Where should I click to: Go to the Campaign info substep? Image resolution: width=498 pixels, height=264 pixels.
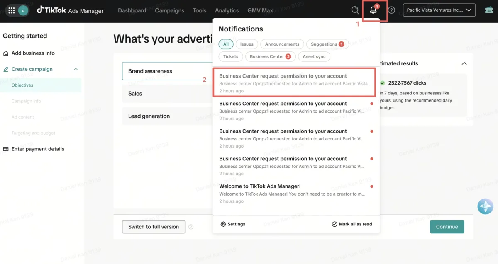pos(26,101)
